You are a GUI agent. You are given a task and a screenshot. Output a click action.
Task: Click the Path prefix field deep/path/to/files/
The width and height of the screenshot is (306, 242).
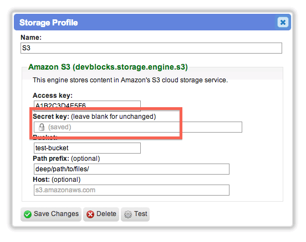click(131, 169)
